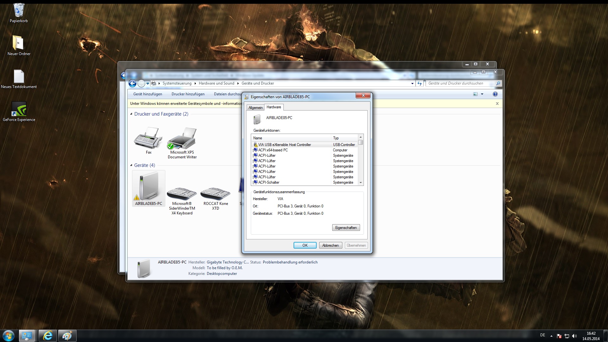Open Internet Explorer from taskbar
The image size is (608, 342).
click(x=47, y=336)
